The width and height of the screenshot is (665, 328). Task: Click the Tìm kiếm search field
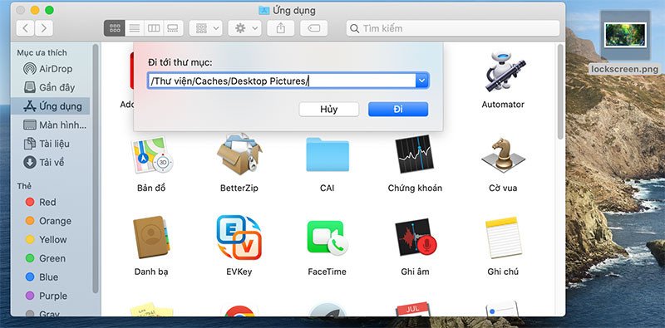[x=453, y=28]
